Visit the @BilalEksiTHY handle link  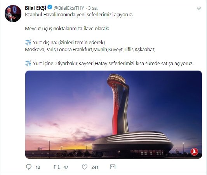pos(69,8)
